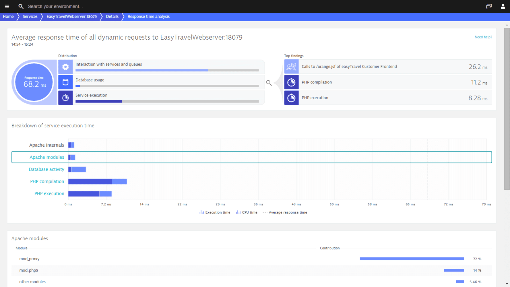Open the windows/dashboards icon in top bar
Screen dimensions: 510x287
click(x=489, y=6)
